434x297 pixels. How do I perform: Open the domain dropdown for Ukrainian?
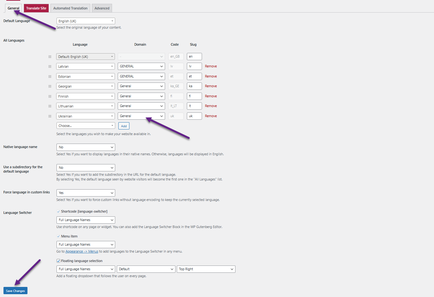click(x=141, y=116)
